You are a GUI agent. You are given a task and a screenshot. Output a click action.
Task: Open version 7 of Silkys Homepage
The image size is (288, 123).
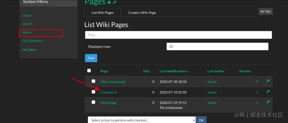256,82
